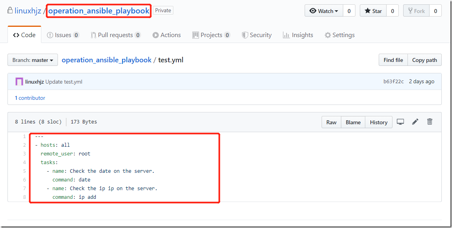This screenshot has height=228, width=452.
Task: Star the repository
Action: (373, 11)
